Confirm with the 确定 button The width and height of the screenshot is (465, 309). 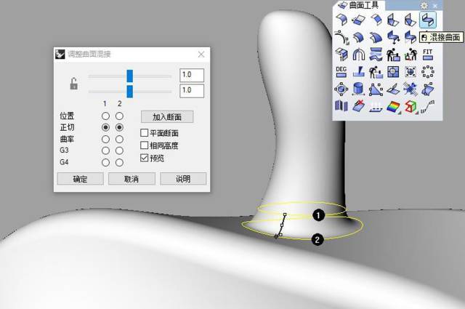[81, 179]
